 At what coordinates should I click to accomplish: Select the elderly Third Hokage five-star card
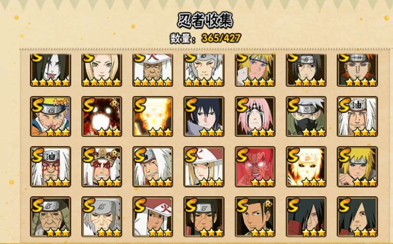pyautogui.click(x=153, y=70)
